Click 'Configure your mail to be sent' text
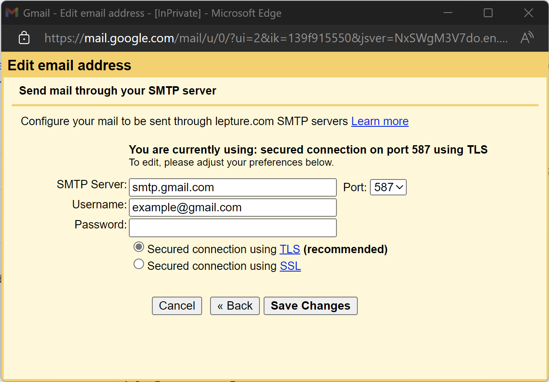This screenshot has height=382, width=549. (x=185, y=121)
